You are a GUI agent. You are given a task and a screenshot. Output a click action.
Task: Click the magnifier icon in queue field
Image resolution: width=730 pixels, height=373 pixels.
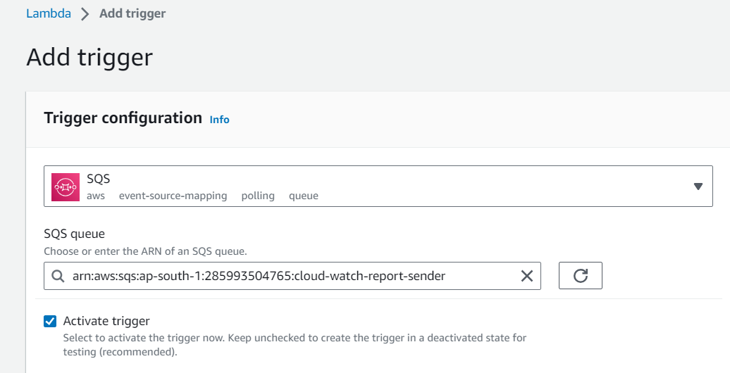click(58, 276)
